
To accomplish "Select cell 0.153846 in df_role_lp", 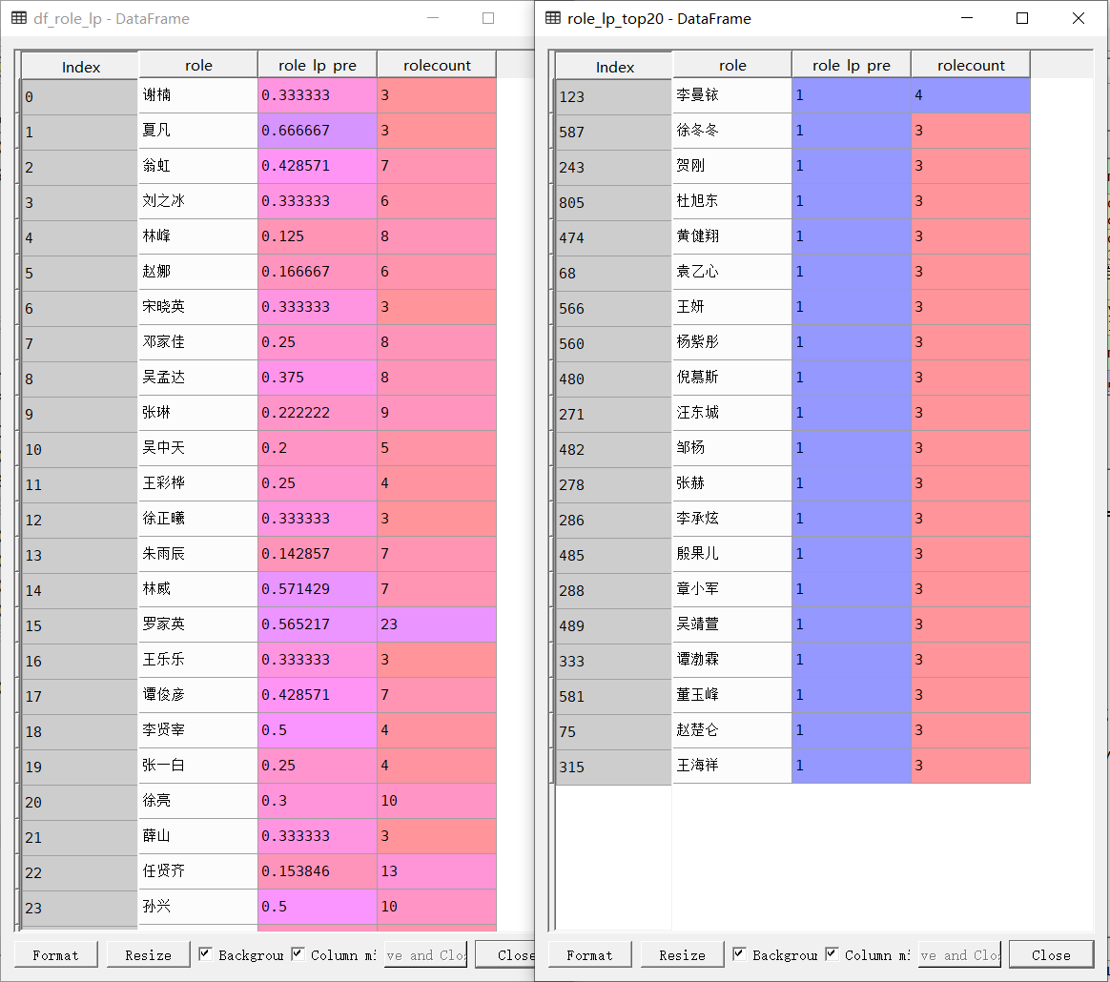I will [318, 871].
